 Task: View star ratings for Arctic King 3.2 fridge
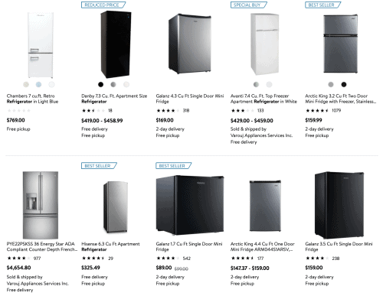pos(317,110)
